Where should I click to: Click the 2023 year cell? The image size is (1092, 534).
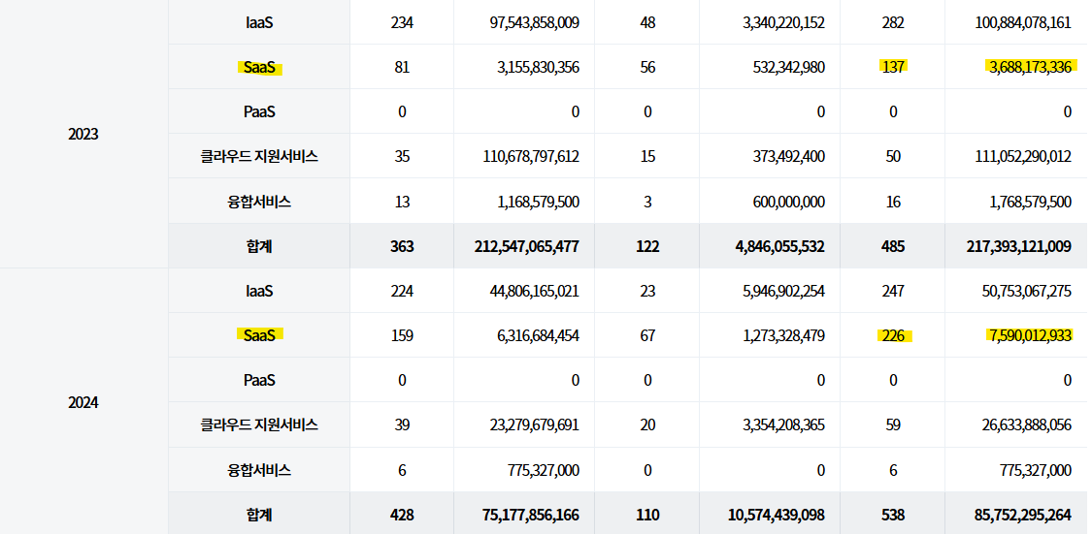(x=83, y=134)
